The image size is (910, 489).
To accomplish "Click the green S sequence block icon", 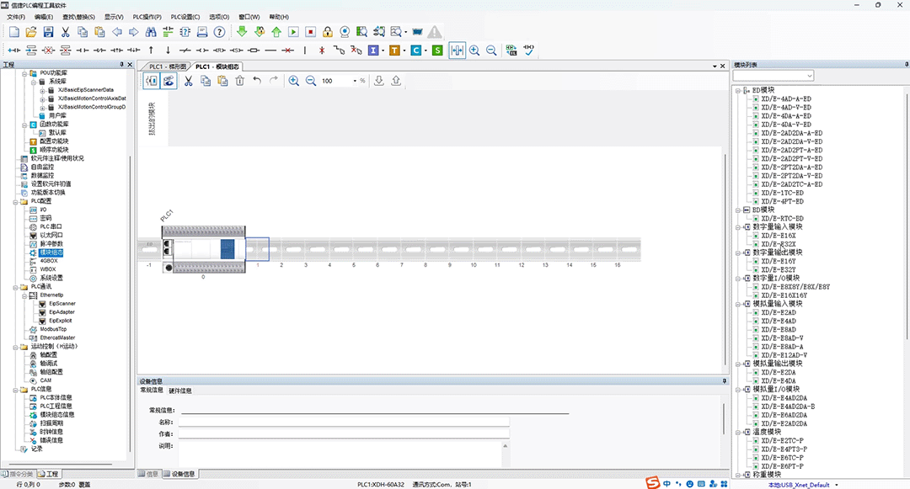I will coord(437,50).
